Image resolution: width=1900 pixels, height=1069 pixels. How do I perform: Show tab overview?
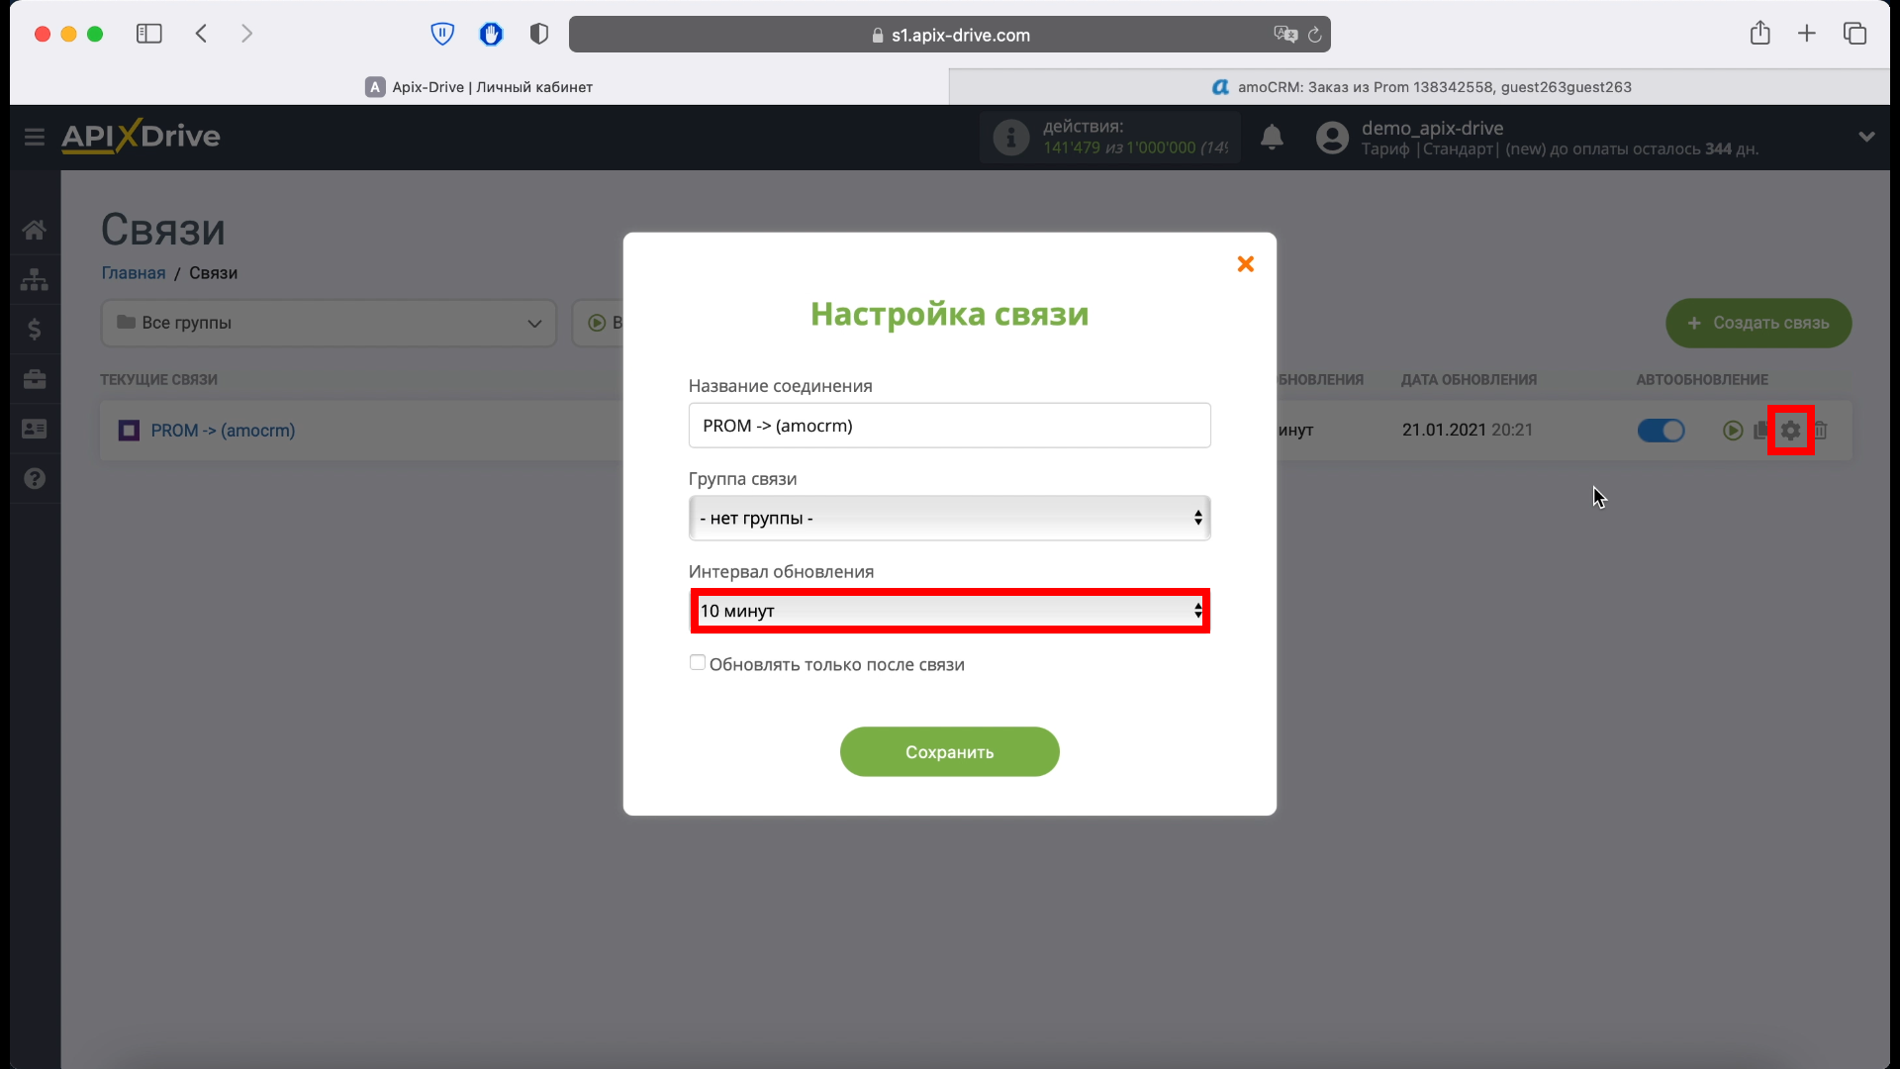click(x=1854, y=34)
